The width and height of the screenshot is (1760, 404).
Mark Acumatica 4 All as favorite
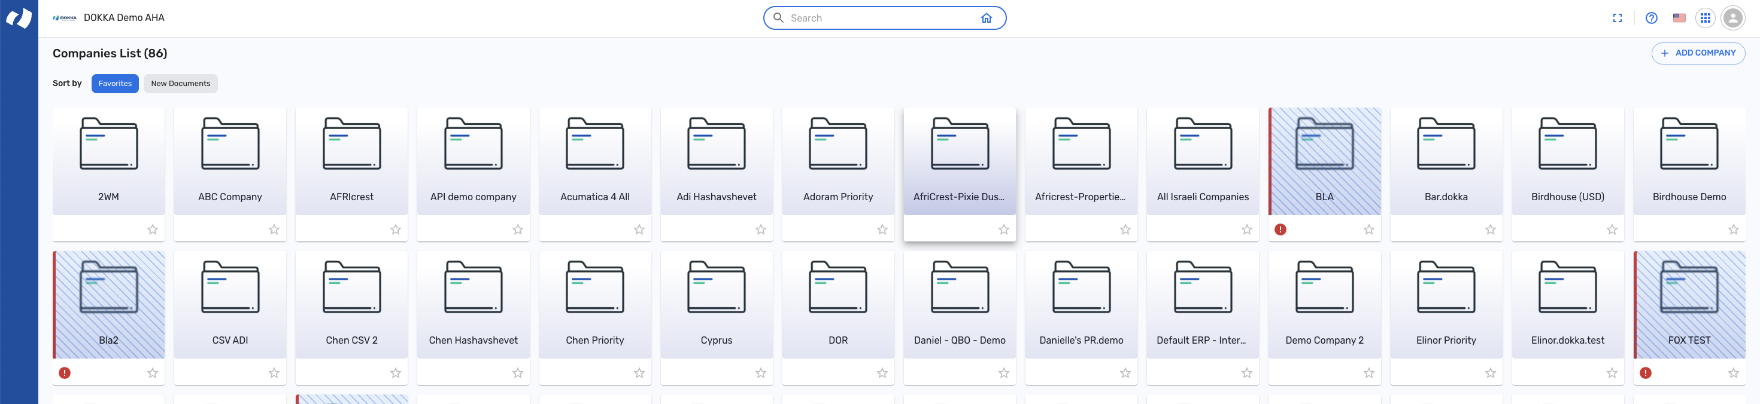(x=639, y=229)
